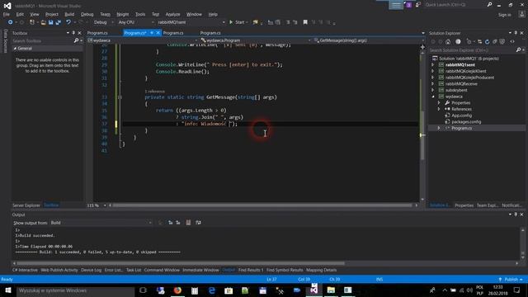528x297 pixels.
Task: Open startup project rabbitMQ1sent dropdown
Action: 191,22
